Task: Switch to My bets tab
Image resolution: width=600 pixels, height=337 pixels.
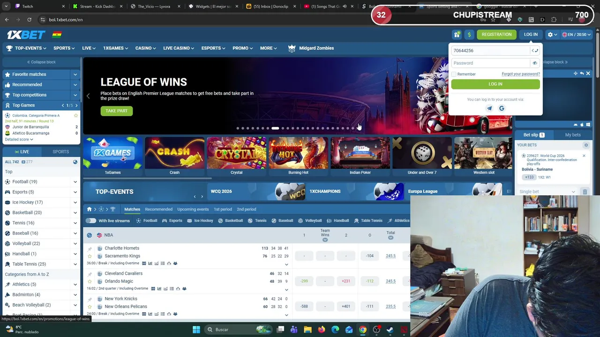Action: pos(573,135)
